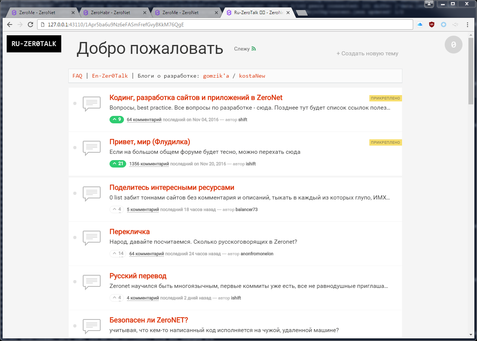This screenshot has width=477, height=341.
Task: Upvote the Кодинг topic with 9 votes
Action: (x=117, y=120)
